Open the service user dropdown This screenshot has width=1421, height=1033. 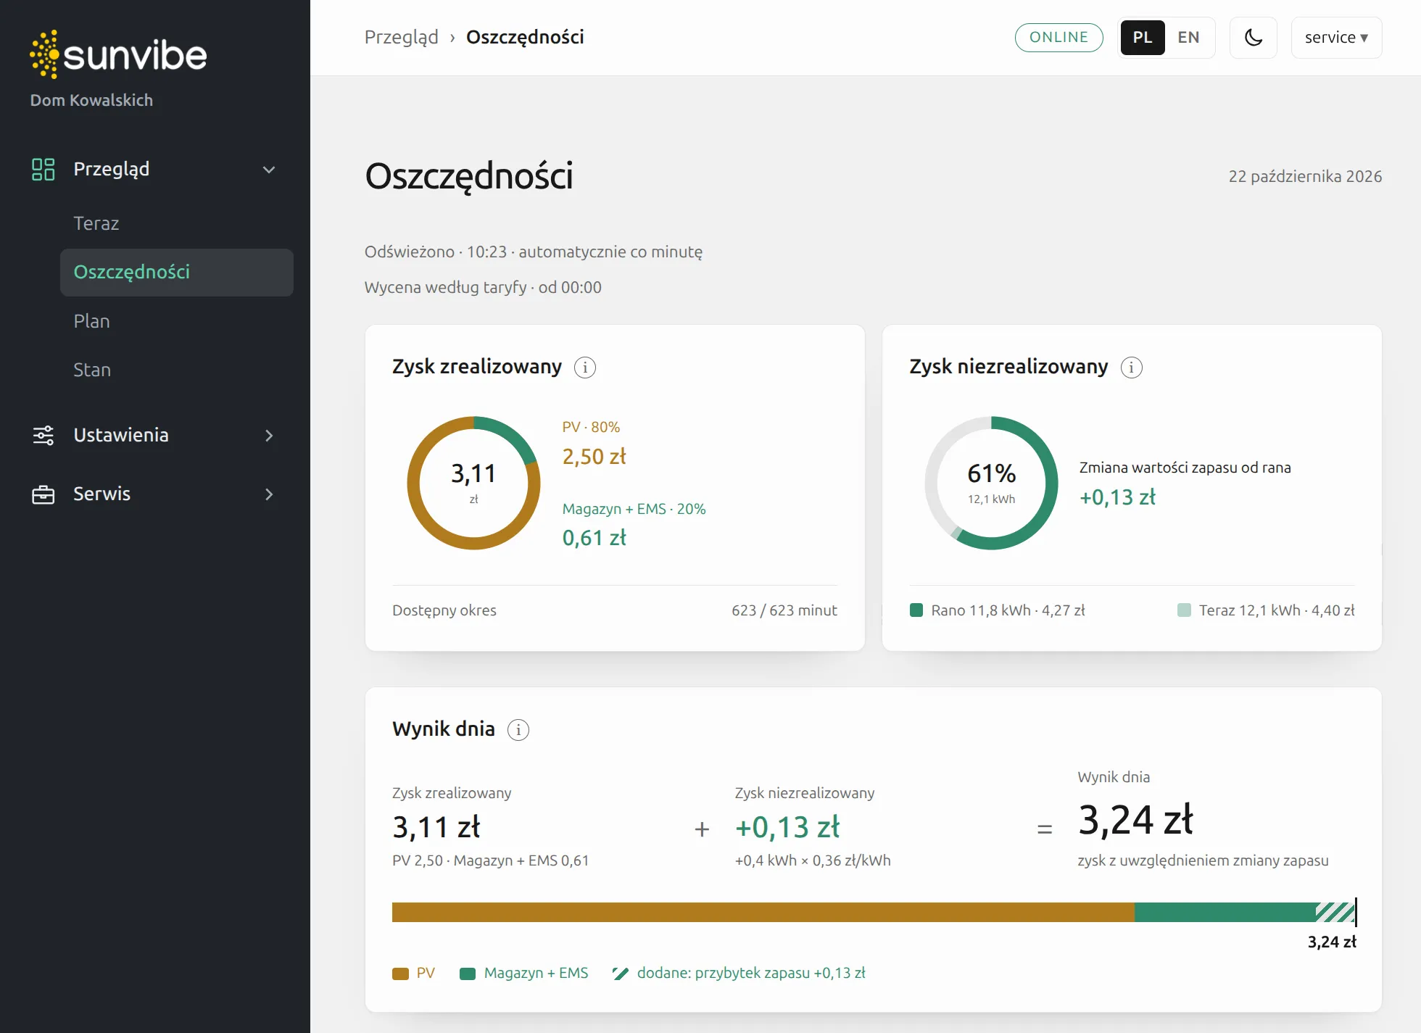point(1336,38)
